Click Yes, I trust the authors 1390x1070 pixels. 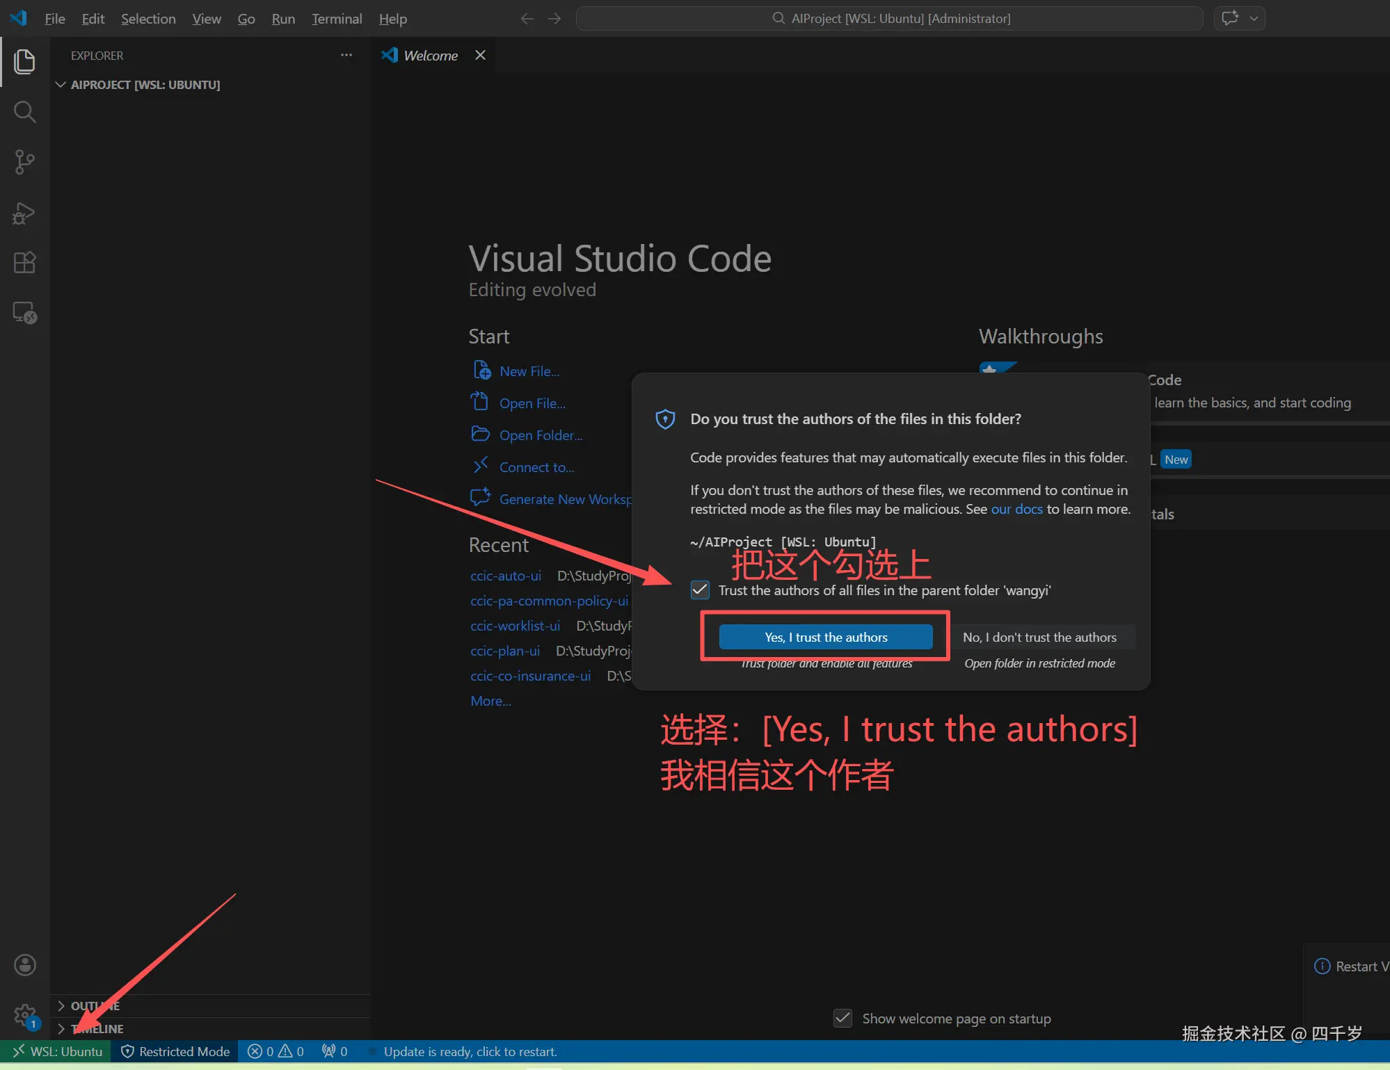[826, 637]
